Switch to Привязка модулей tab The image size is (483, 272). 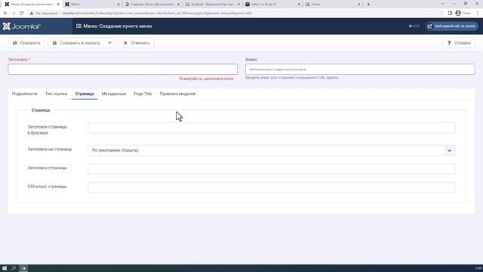[x=177, y=94]
